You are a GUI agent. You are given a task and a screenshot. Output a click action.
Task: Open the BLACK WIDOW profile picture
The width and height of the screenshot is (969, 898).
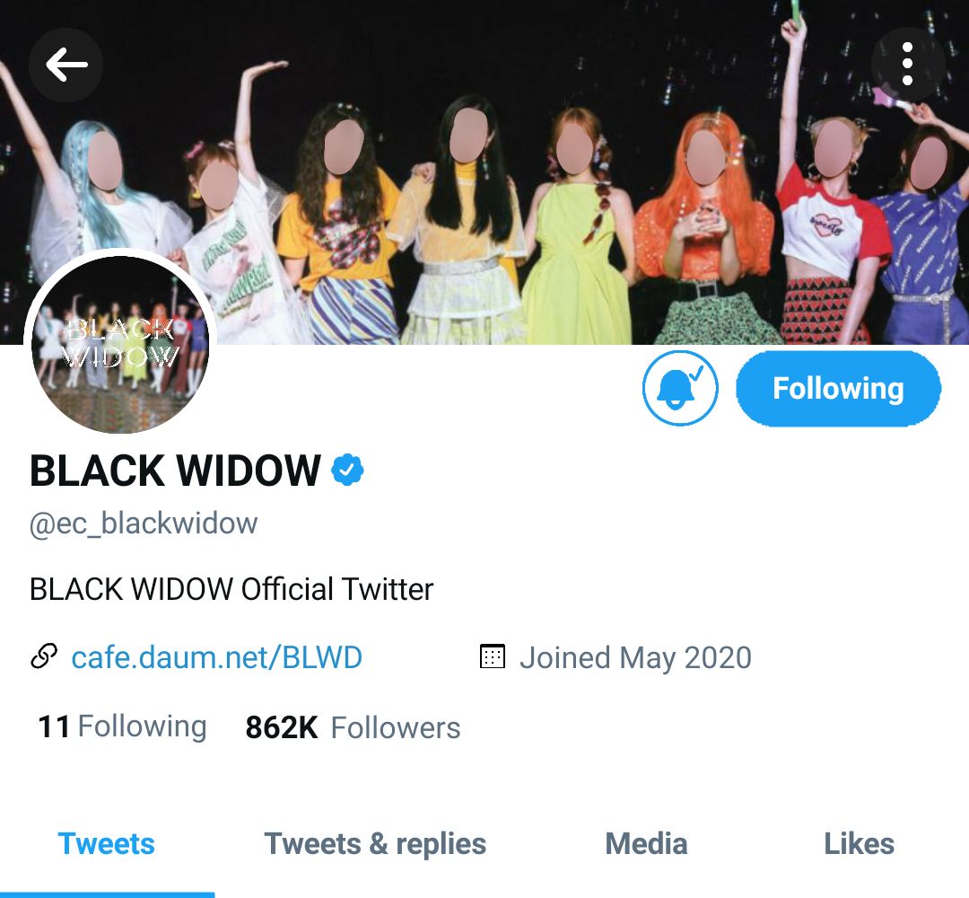(120, 344)
